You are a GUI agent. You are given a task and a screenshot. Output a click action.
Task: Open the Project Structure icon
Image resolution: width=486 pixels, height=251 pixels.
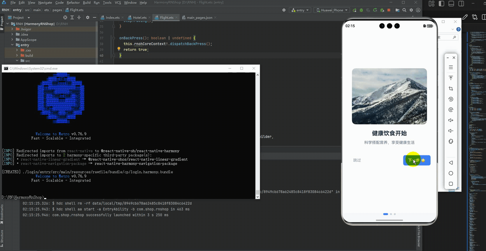[x=397, y=10]
